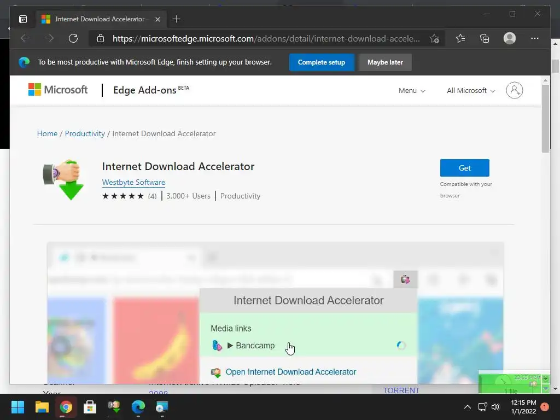Close the Internet Download Accelerator tab

click(157, 19)
